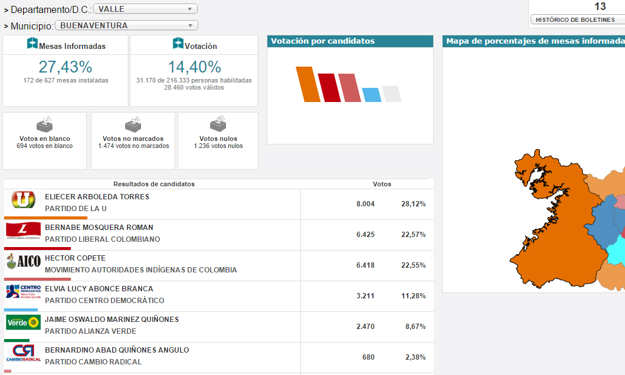Open the Departamento dropdown showing VALLE
This screenshot has width=625, height=375.
click(x=145, y=9)
